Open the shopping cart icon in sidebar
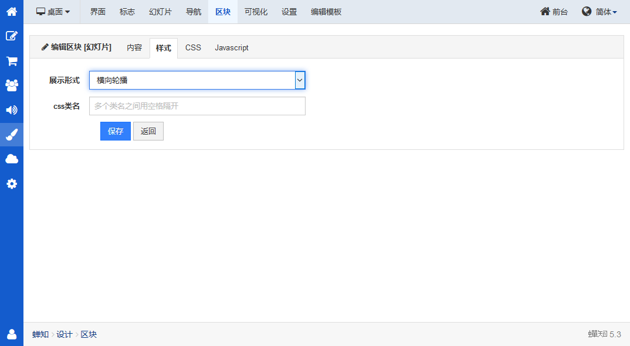This screenshot has height=346, width=630. click(11, 61)
